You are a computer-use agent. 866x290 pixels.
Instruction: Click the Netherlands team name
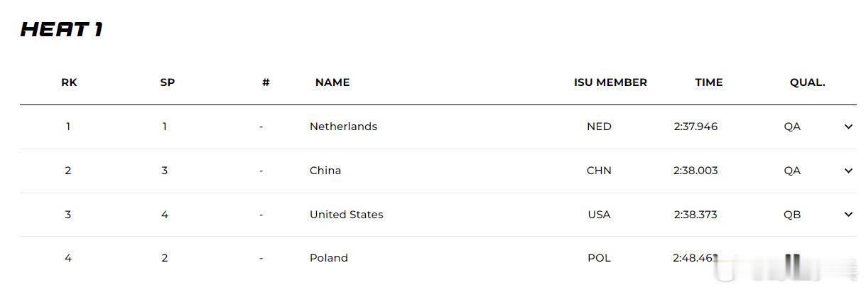click(x=343, y=127)
